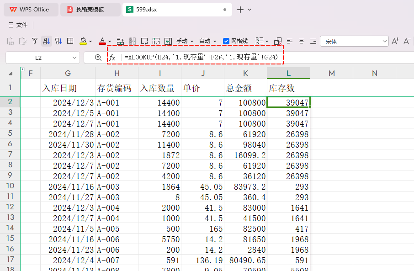Click the 入库日期 header cell

(x=68, y=88)
